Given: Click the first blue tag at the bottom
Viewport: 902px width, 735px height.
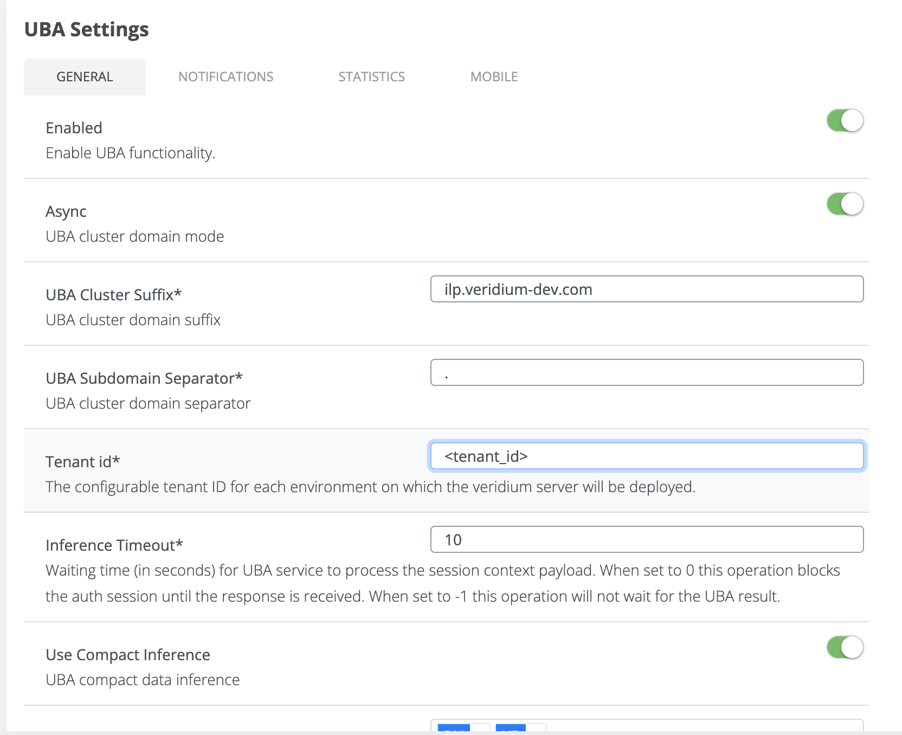Looking at the screenshot, I should [454, 728].
